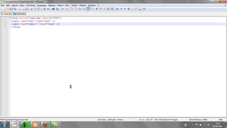Click the upward triangle plugin toolbar icon
Viewport: 227px width, 128px height.
pyautogui.click(x=121, y=9)
